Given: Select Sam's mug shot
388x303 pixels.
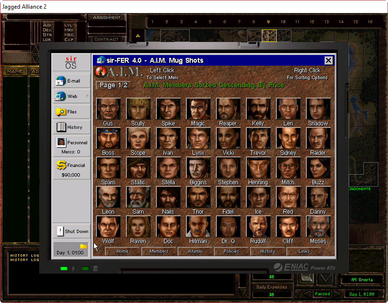Looking at the screenshot, I should pos(138,197).
